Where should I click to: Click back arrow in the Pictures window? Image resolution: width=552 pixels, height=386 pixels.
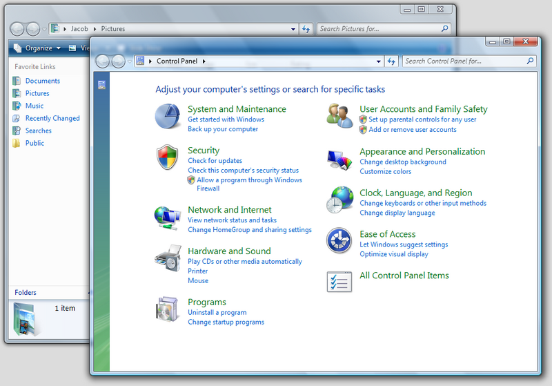pyautogui.click(x=17, y=29)
